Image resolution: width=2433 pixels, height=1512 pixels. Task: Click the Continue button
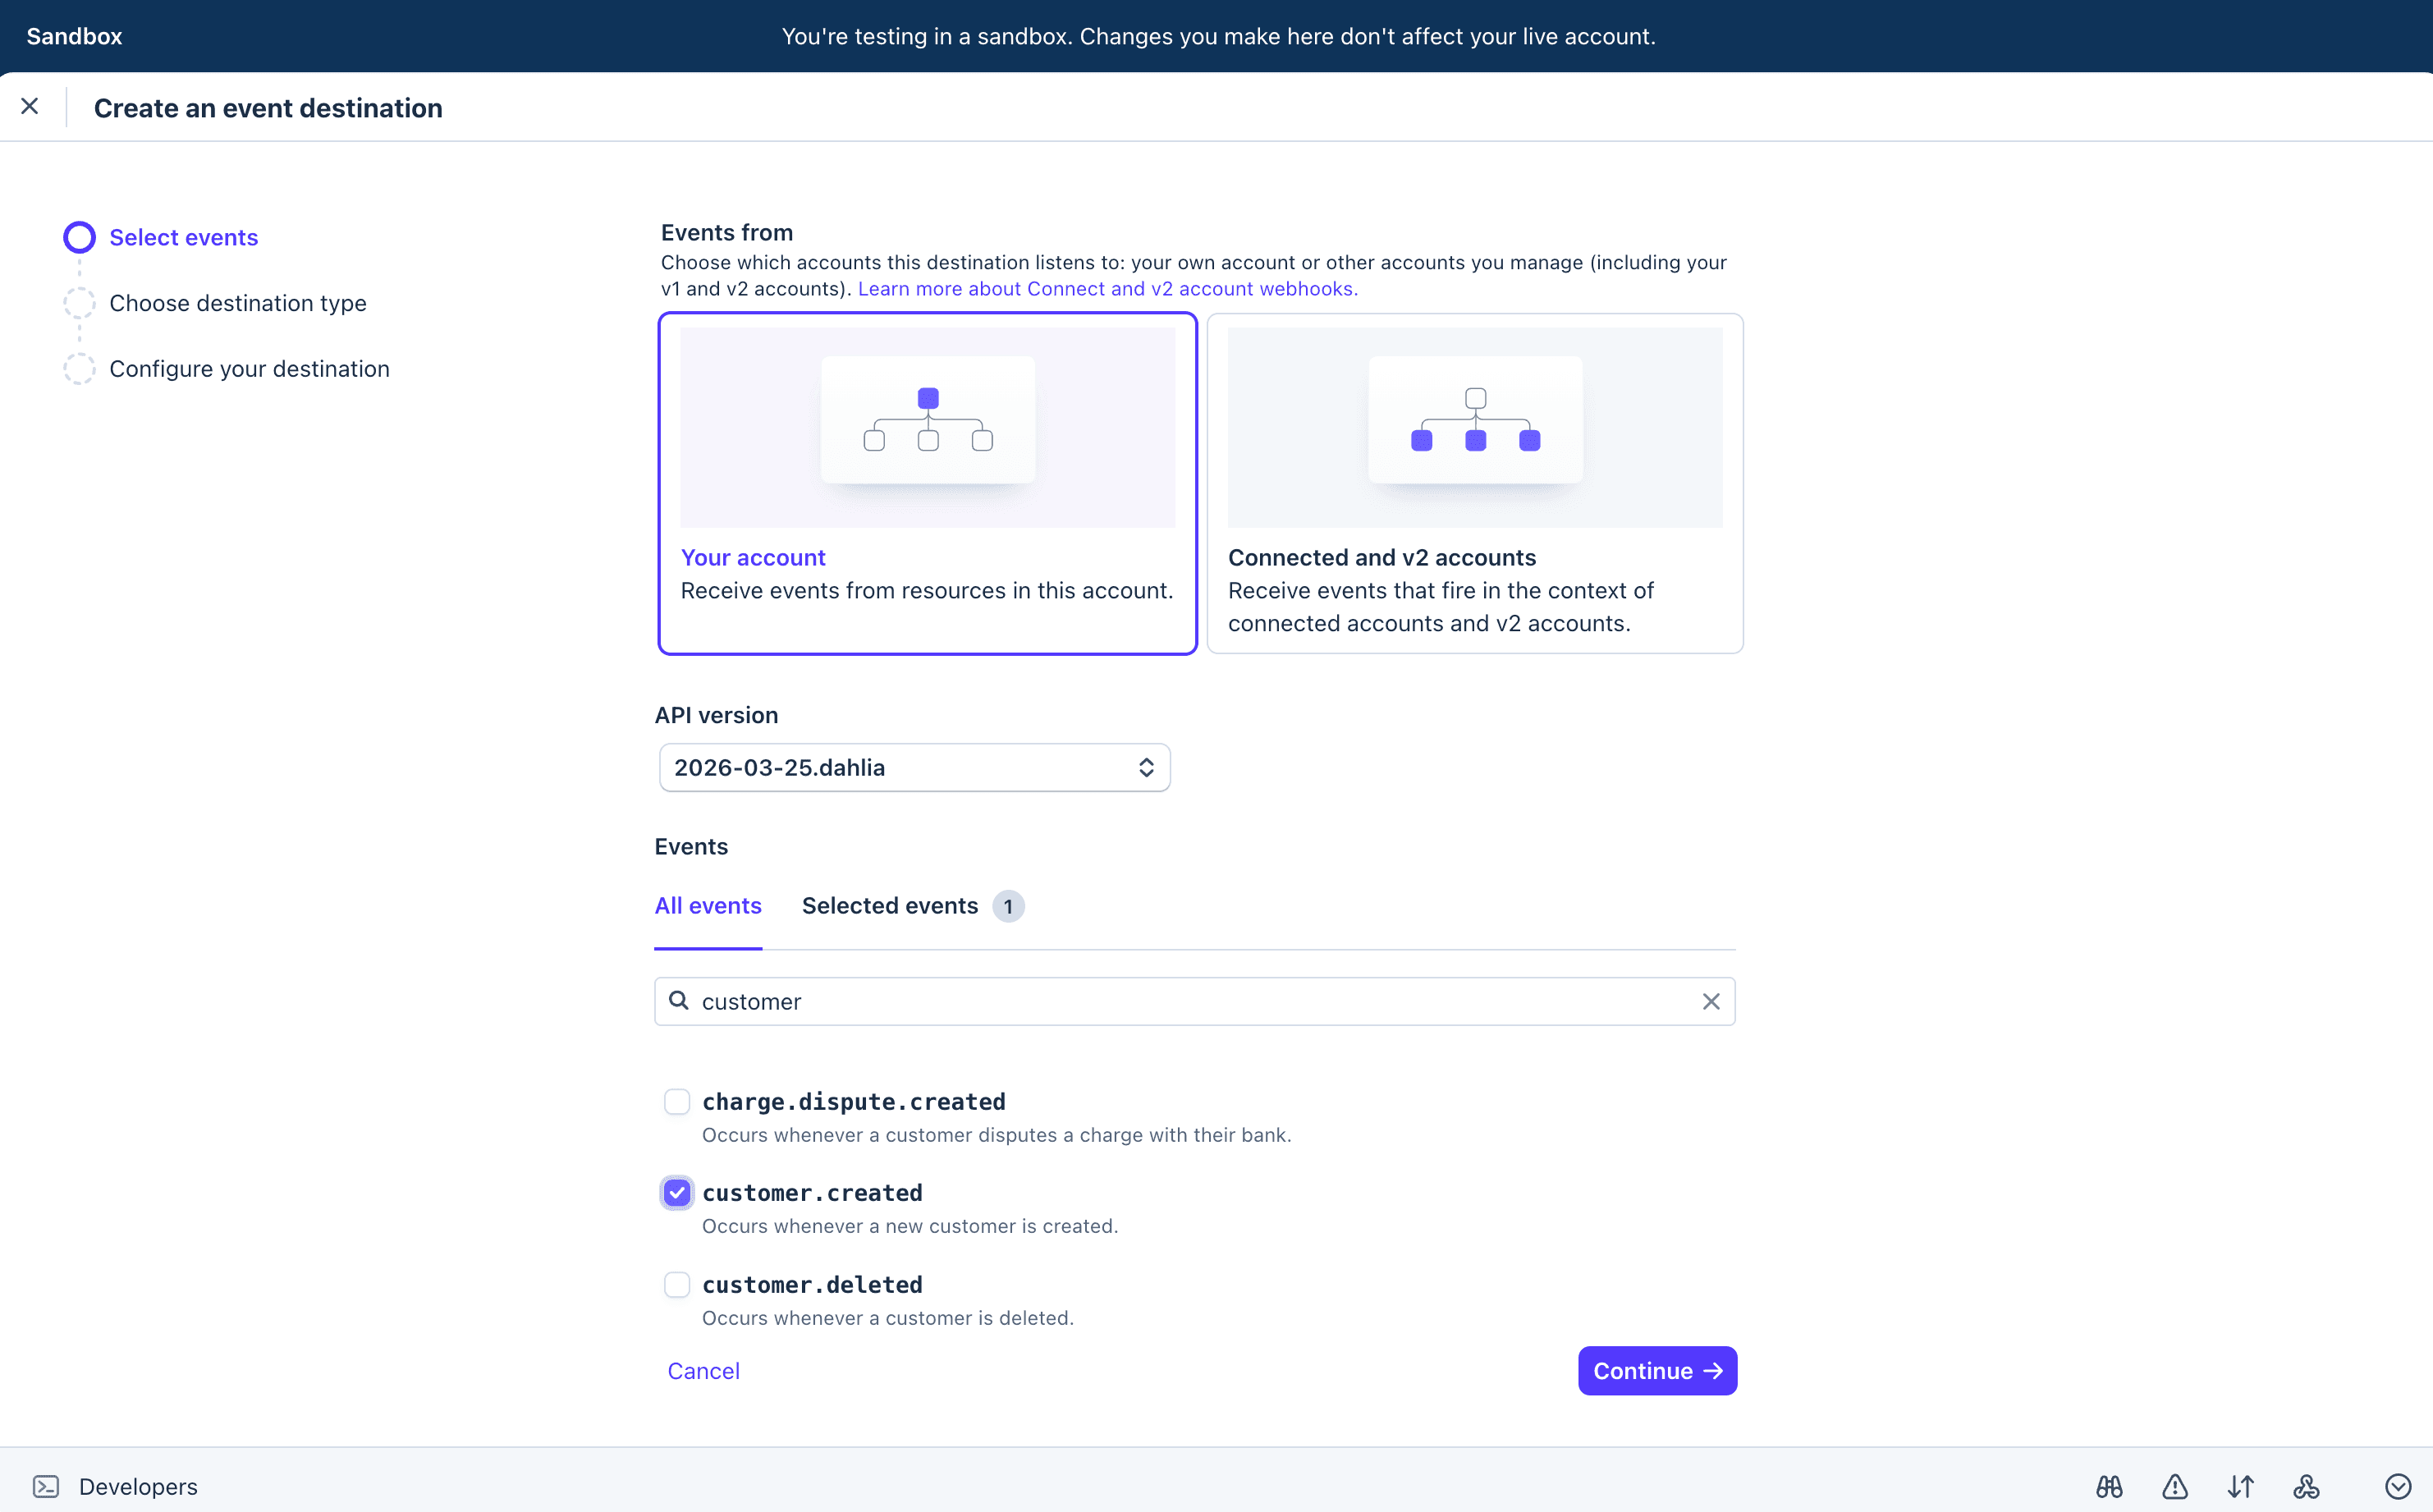(1656, 1370)
